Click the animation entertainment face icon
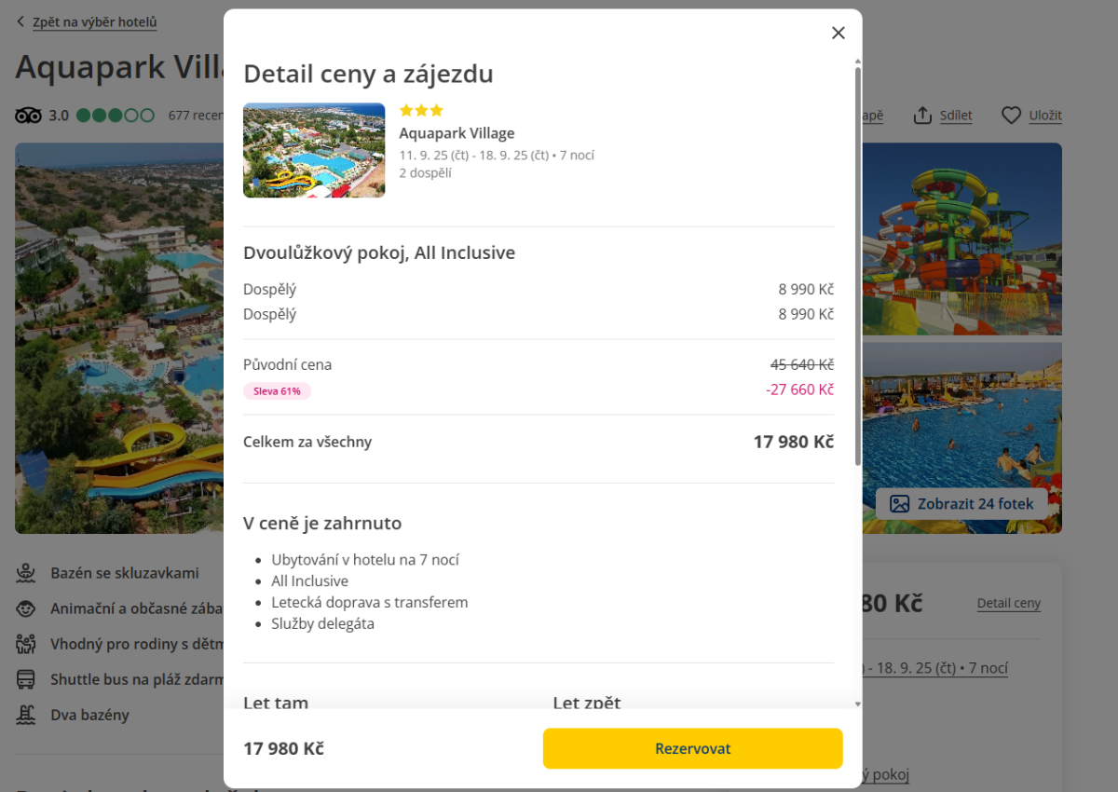Image resolution: width=1118 pixels, height=792 pixels. (26, 608)
